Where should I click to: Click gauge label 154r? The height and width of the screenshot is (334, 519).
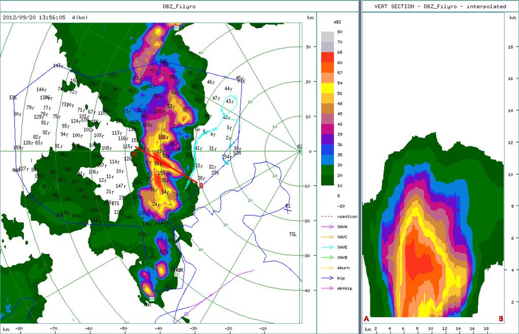(226, 157)
